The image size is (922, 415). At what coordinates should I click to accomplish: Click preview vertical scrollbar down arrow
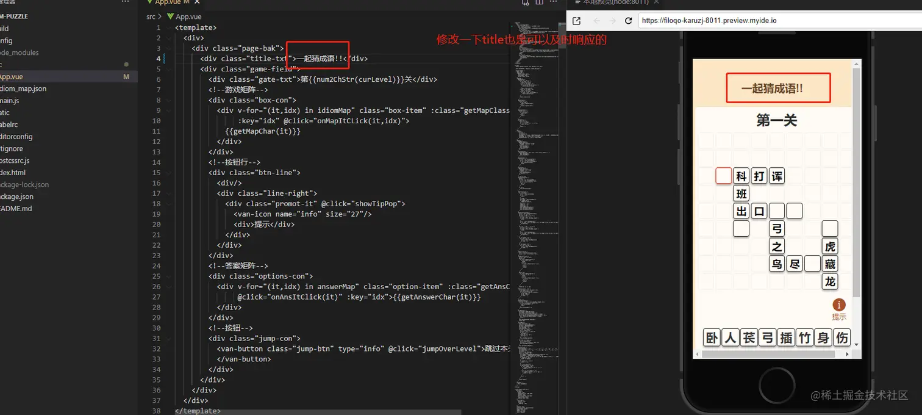pyautogui.click(x=857, y=345)
